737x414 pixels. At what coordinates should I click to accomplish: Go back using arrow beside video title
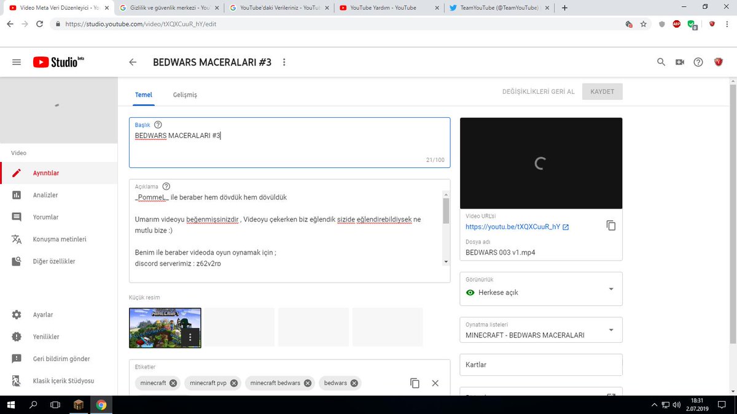click(x=133, y=62)
